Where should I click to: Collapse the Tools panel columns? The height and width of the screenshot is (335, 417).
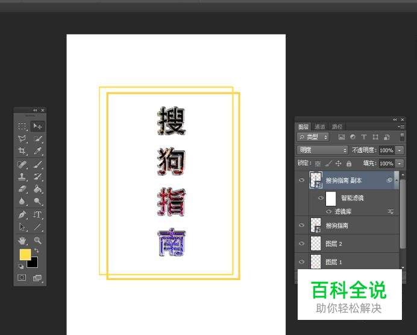pos(35,110)
